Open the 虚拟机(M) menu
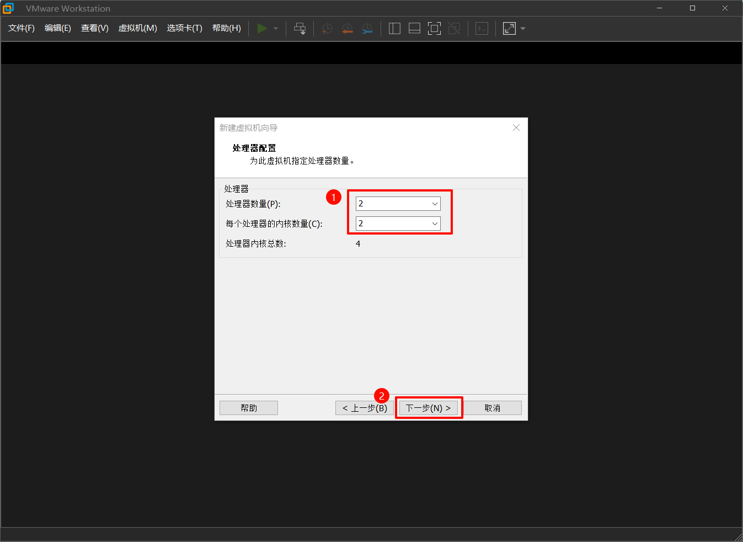 coord(137,28)
